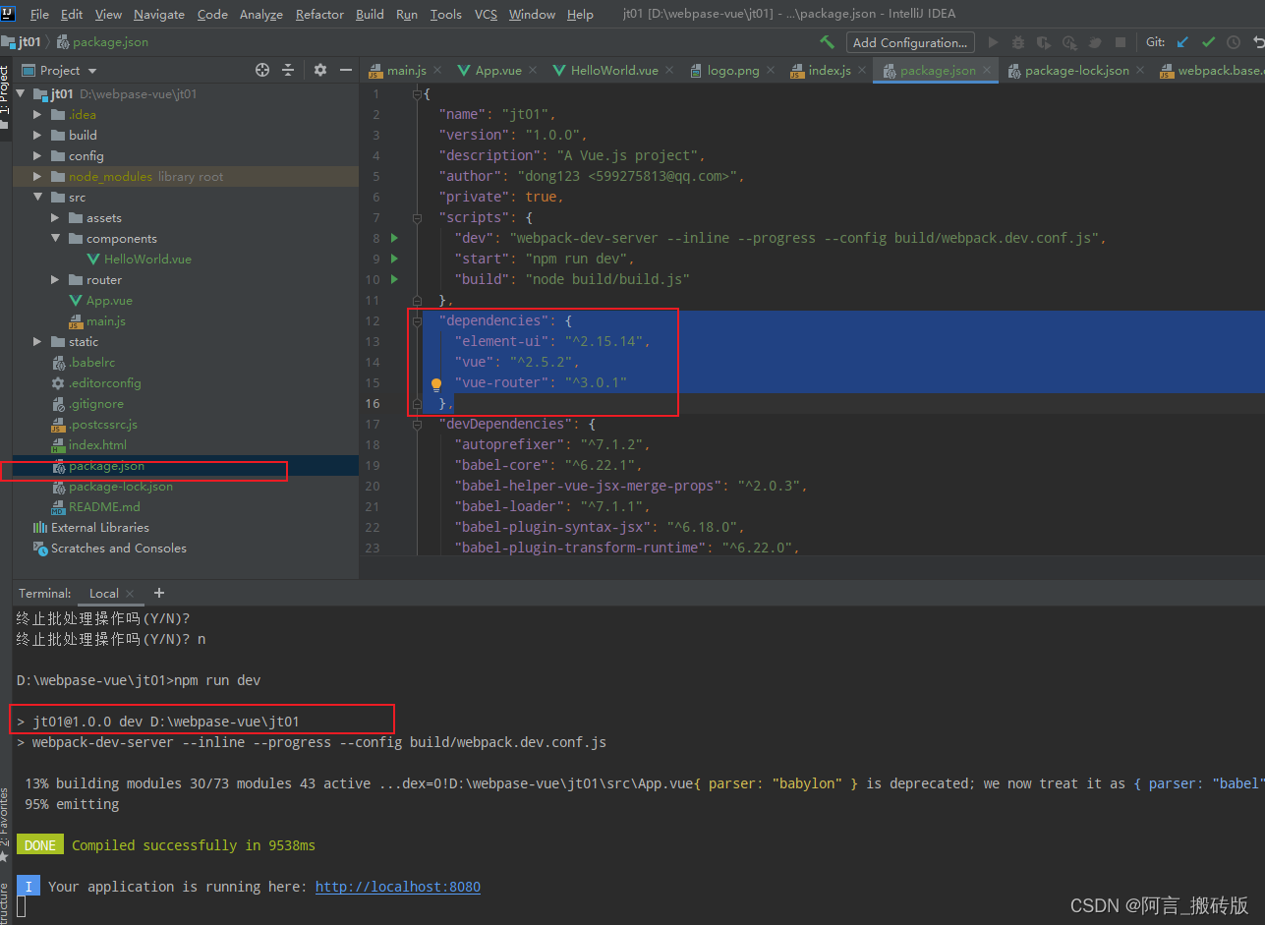Open the vertical Project tool window tab
This screenshot has width=1265, height=925.
[5, 93]
